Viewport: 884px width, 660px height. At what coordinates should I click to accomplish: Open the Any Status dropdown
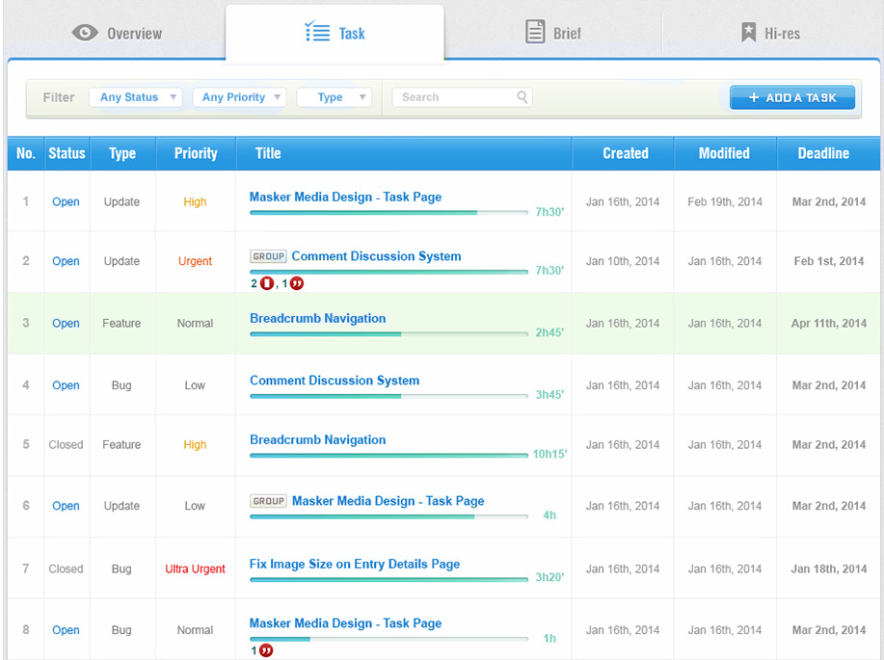pos(136,97)
